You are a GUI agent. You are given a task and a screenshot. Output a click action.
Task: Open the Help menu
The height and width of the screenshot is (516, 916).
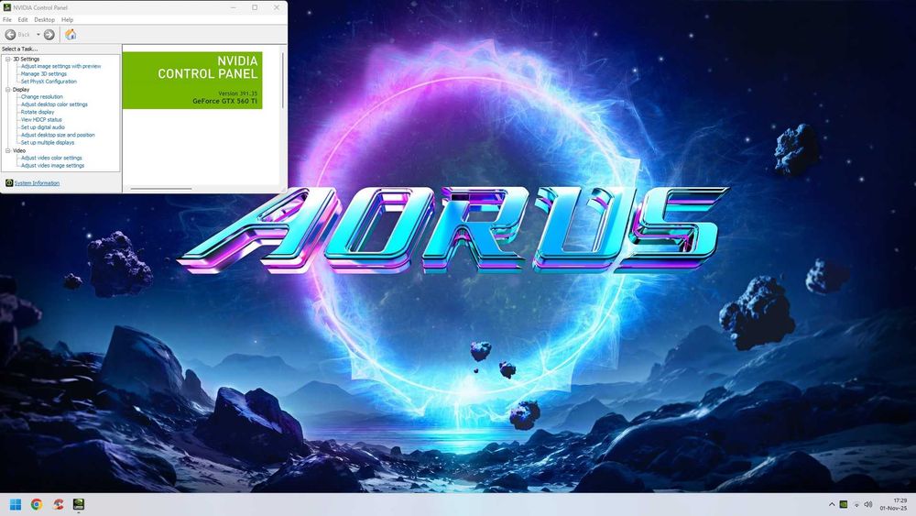coord(67,19)
